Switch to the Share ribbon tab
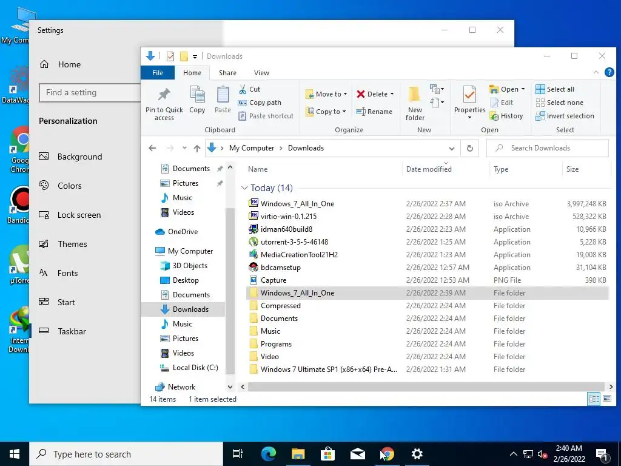Viewport: 621px width, 466px height. click(x=228, y=73)
